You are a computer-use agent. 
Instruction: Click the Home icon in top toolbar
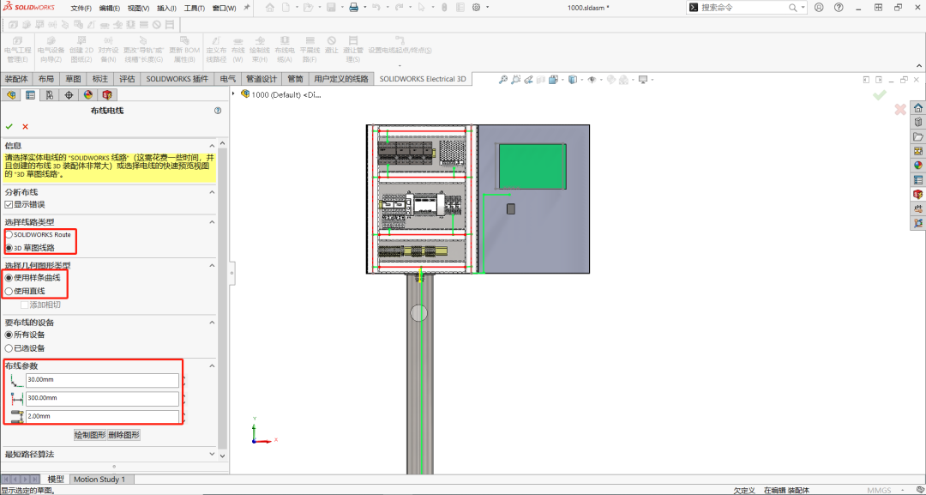pyautogui.click(x=270, y=8)
